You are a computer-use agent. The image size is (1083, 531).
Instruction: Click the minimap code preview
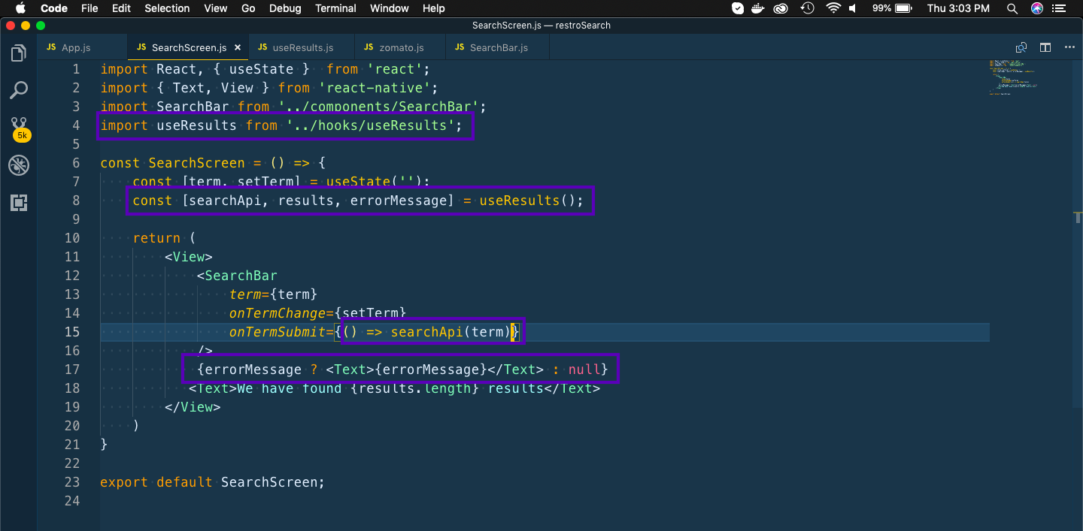click(x=1015, y=77)
